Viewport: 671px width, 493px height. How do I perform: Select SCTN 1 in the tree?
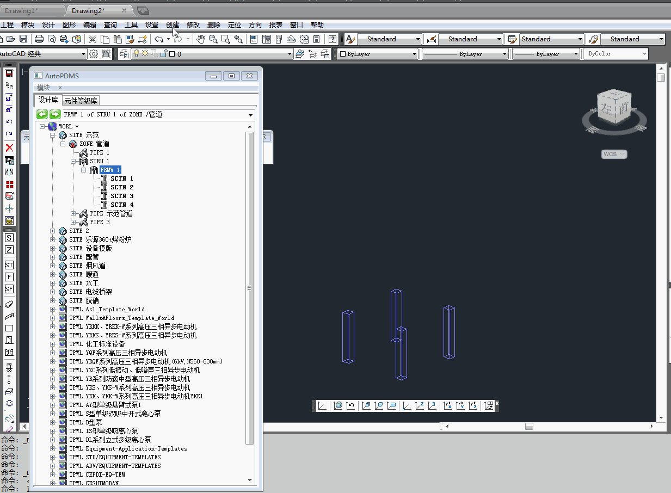coord(122,178)
